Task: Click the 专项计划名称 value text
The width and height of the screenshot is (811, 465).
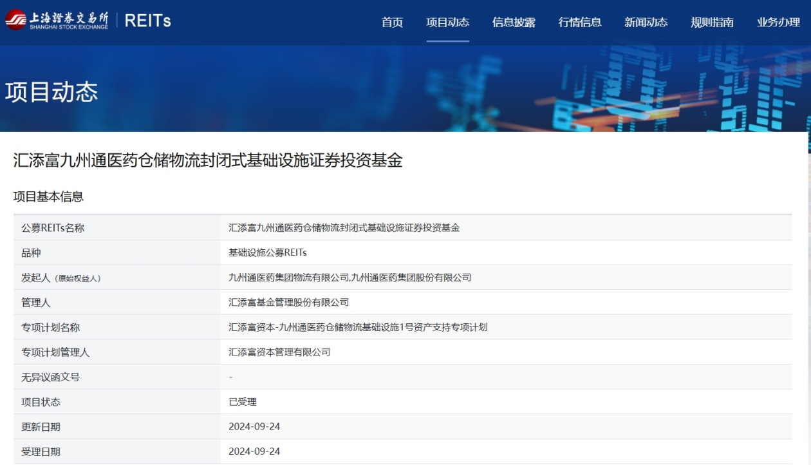Action: coord(358,327)
